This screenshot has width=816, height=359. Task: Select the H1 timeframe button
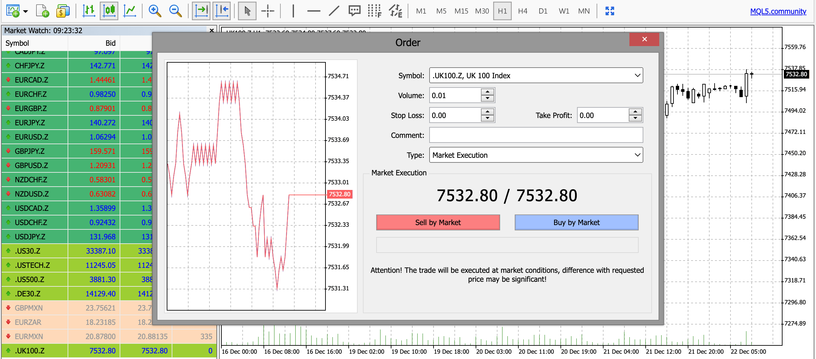502,11
